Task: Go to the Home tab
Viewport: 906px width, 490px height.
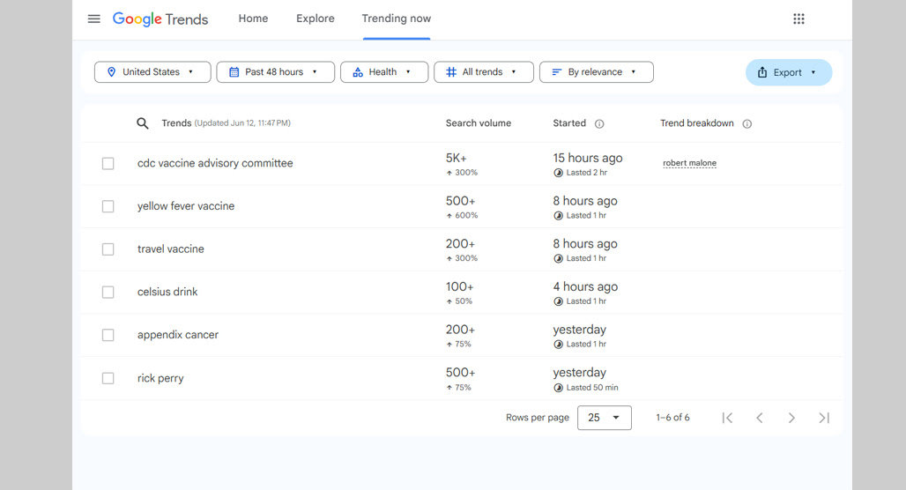Action: [253, 19]
